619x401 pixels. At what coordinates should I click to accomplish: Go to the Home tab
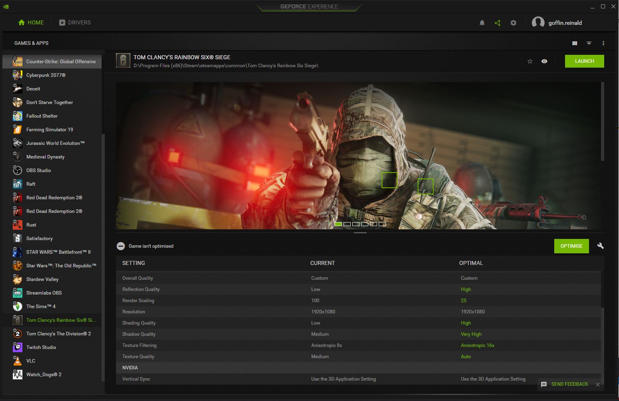coord(31,22)
